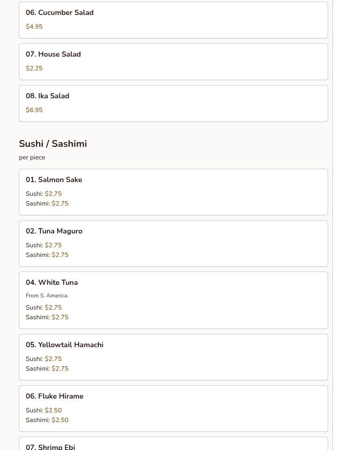Viewport: 341px width, 450px height.
Task: Click the "From S. America." description
Action: (x=47, y=296)
